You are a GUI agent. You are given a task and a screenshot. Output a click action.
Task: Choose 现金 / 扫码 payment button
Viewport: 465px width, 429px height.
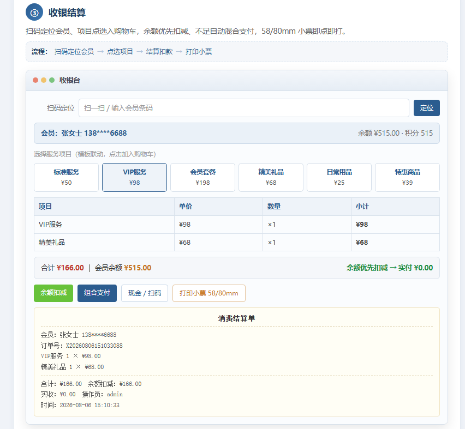[x=145, y=293]
